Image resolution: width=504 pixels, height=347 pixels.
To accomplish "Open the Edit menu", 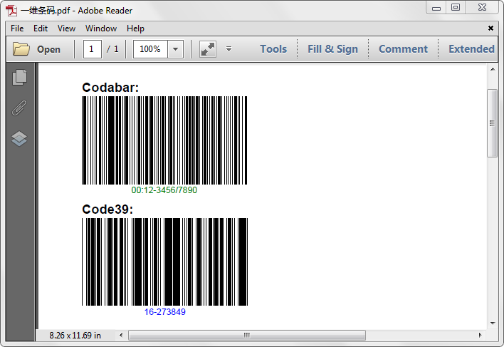I will coord(41,29).
